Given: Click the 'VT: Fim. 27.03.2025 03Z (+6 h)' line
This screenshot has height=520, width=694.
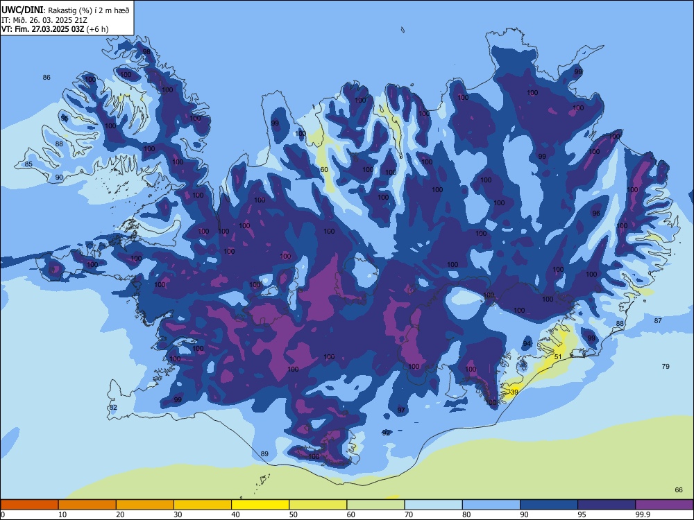Looking at the screenshot, I should pyautogui.click(x=55, y=29).
